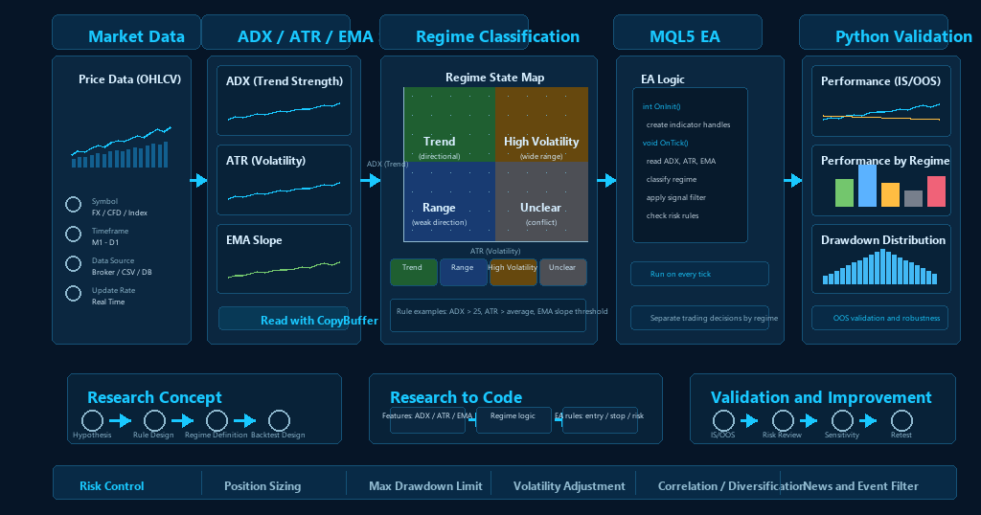Click the Features: ADX / ATR / EMA box
981x515 pixels.
[427, 420]
